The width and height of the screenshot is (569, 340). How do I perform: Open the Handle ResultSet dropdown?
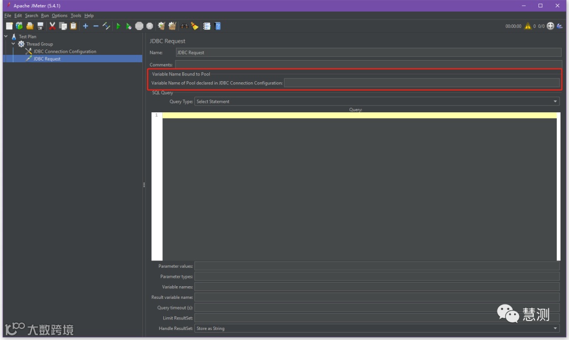(x=377, y=328)
